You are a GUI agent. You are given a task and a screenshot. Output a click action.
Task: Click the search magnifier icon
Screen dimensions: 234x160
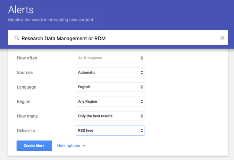(x=17, y=38)
